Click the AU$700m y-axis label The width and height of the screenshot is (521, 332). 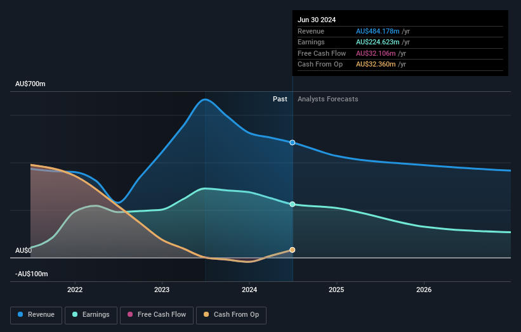coord(30,84)
